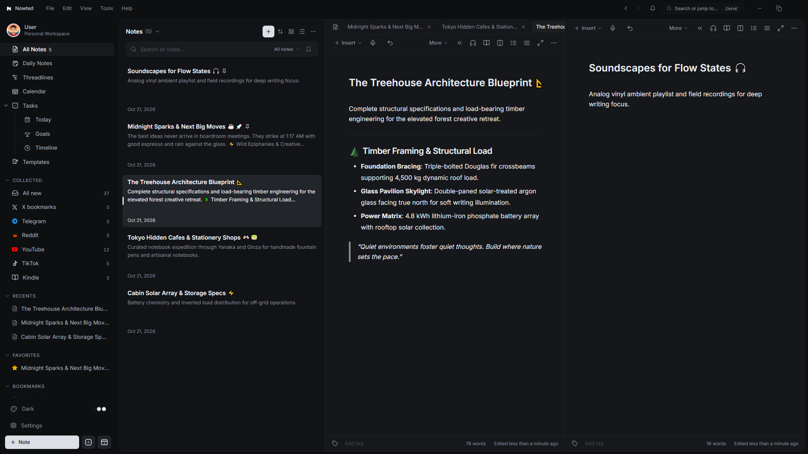The height and width of the screenshot is (454, 808).
Task: Toggle the Dark theme switch
Action: [99, 409]
